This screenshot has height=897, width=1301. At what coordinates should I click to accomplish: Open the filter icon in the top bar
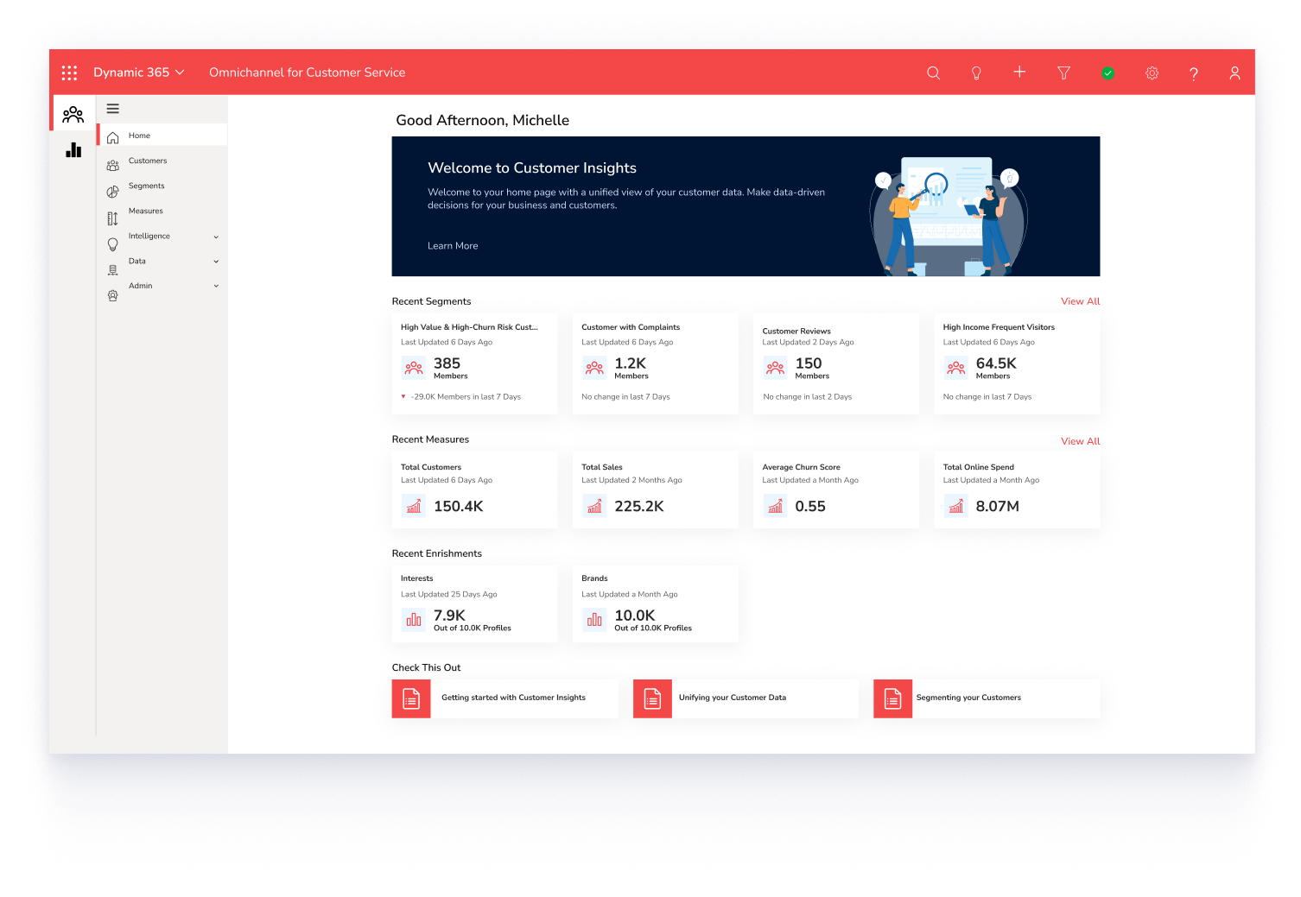(1063, 73)
